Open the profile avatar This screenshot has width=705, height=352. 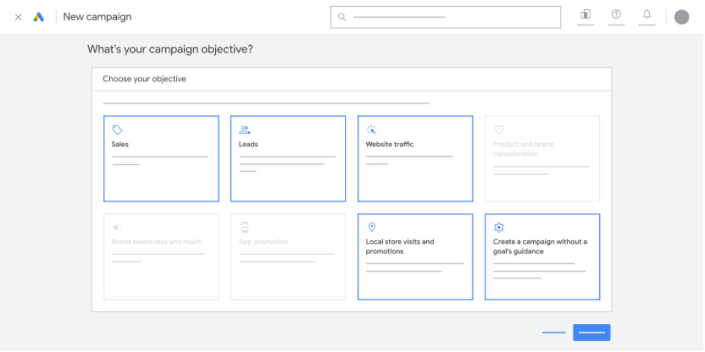681,16
